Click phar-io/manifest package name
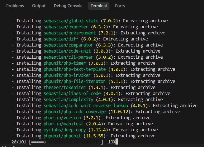Image resolution: width=204 pixels, height=147 pixels. pos(63,124)
